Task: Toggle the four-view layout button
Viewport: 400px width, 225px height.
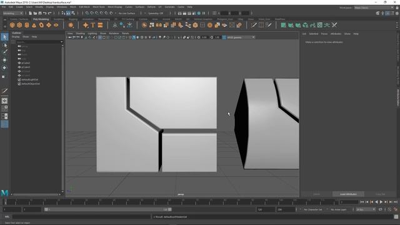Action: point(4,108)
